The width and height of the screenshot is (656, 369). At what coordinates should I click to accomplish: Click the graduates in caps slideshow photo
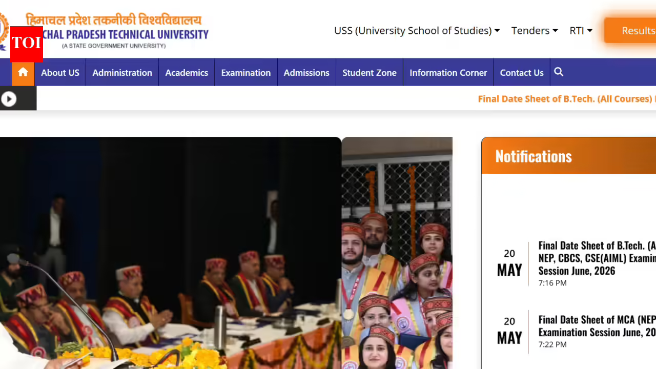tap(397, 253)
